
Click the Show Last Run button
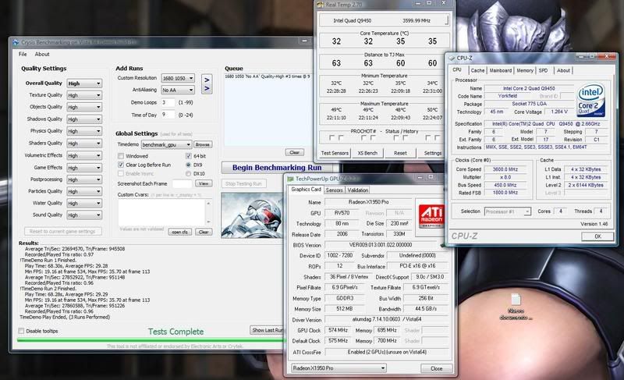click(267, 330)
